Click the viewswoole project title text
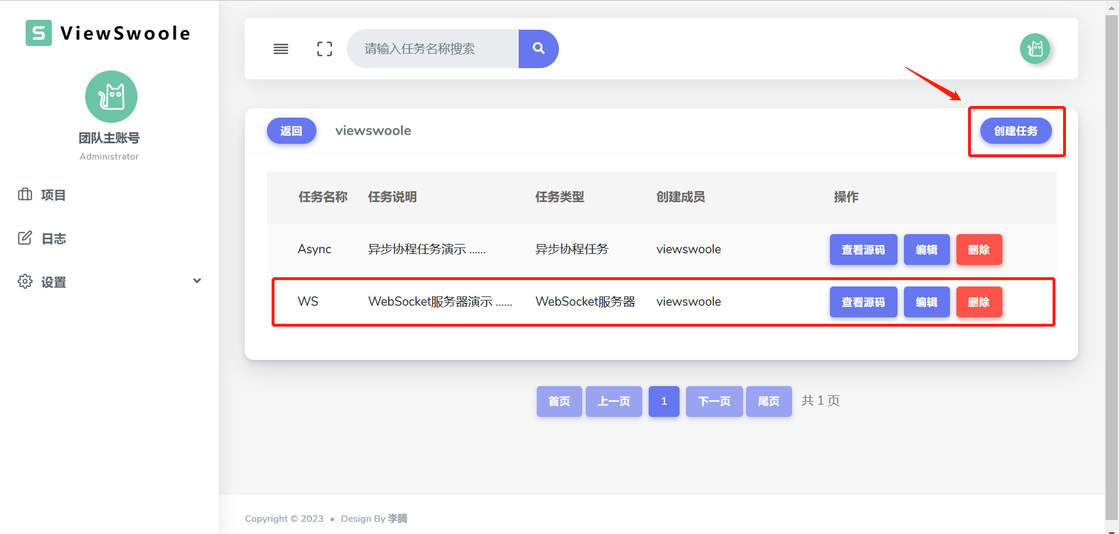 pos(373,130)
